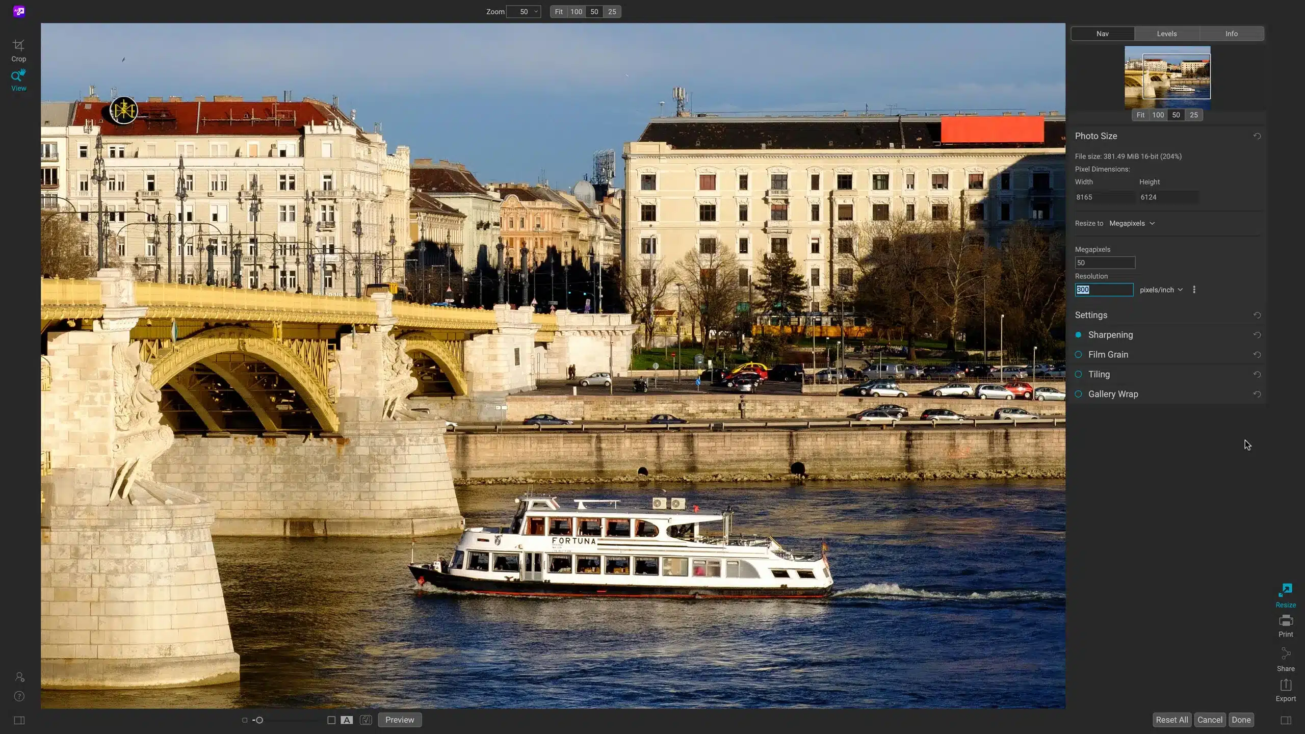Screen dimensions: 1305x734
Task: Click the Done button
Action: 1241,720
